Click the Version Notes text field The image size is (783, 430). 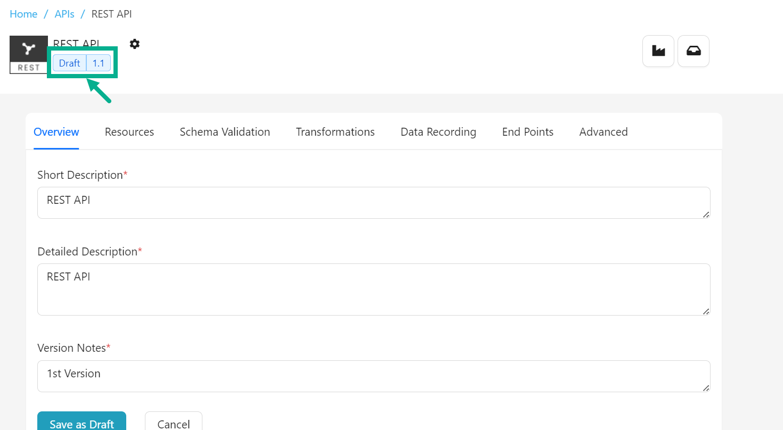[373, 376]
